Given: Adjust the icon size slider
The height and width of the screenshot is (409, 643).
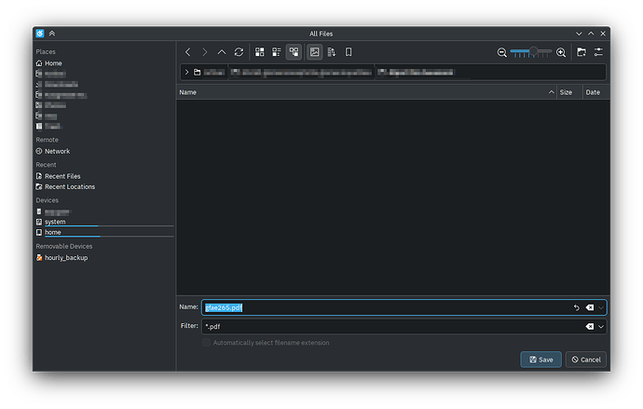Looking at the screenshot, I should tap(531, 52).
